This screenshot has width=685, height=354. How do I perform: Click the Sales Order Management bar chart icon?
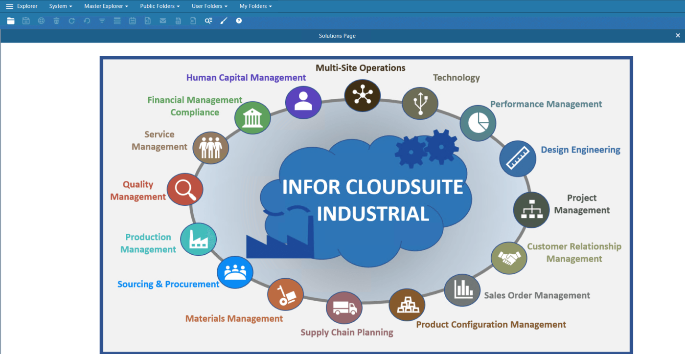click(462, 290)
